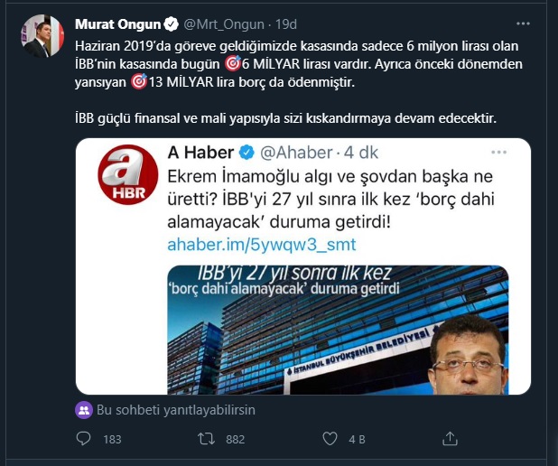This screenshot has height=466, width=558.
Task: Open the share tweet icon
Action: point(451,439)
